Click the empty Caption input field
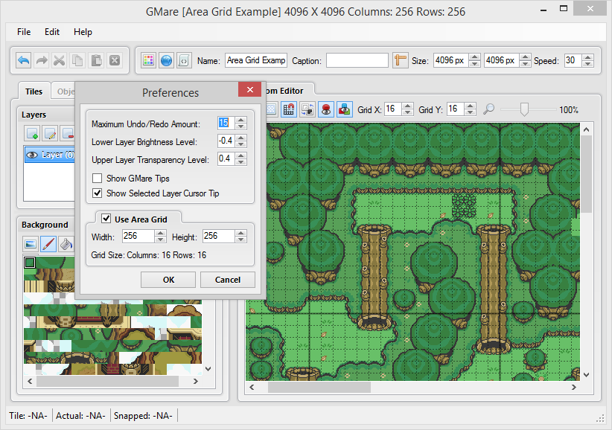This screenshot has height=430, width=612. 357,60
